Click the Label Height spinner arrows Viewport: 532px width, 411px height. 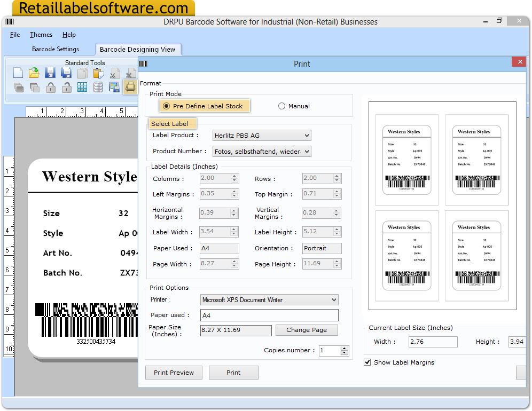337,232
